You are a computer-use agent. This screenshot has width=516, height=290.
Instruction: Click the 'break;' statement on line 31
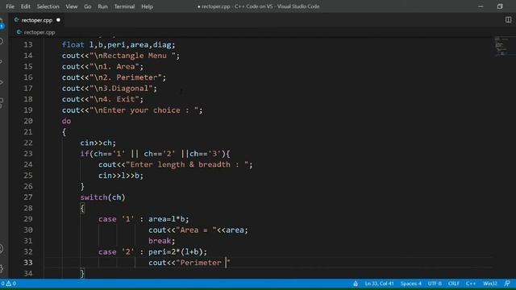(x=162, y=241)
